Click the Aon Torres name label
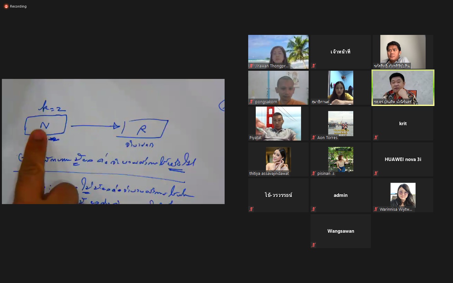 [327, 138]
